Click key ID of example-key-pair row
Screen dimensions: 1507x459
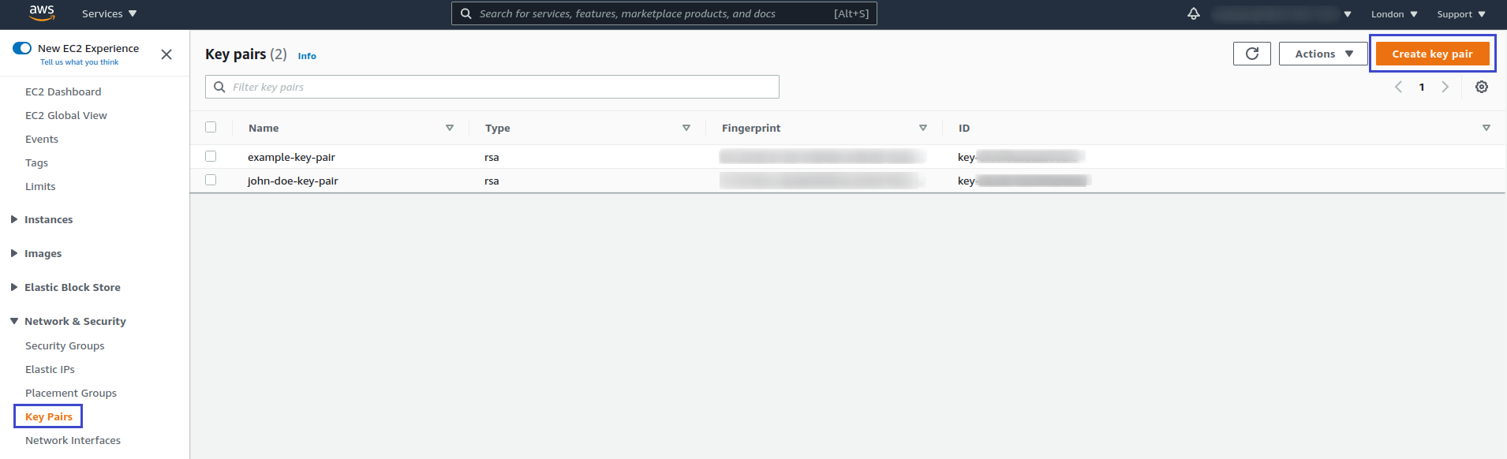pyautogui.click(x=1021, y=157)
